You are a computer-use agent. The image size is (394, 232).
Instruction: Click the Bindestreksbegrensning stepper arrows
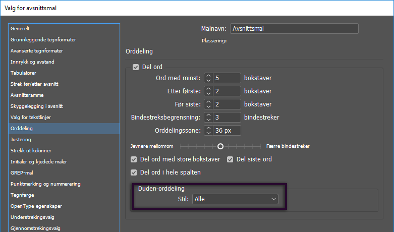(x=208, y=118)
